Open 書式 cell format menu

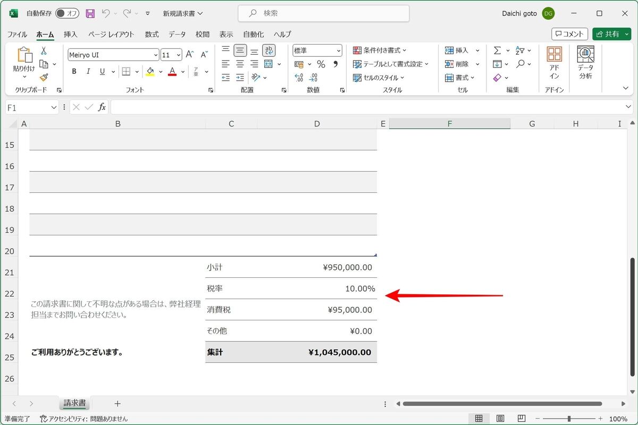[x=460, y=78]
